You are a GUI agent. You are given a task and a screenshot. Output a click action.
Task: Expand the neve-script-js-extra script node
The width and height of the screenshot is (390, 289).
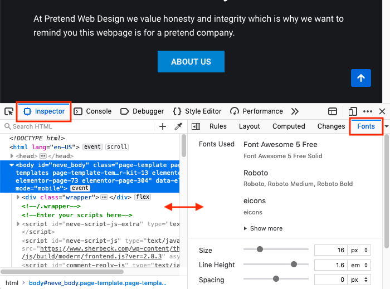click(18, 224)
